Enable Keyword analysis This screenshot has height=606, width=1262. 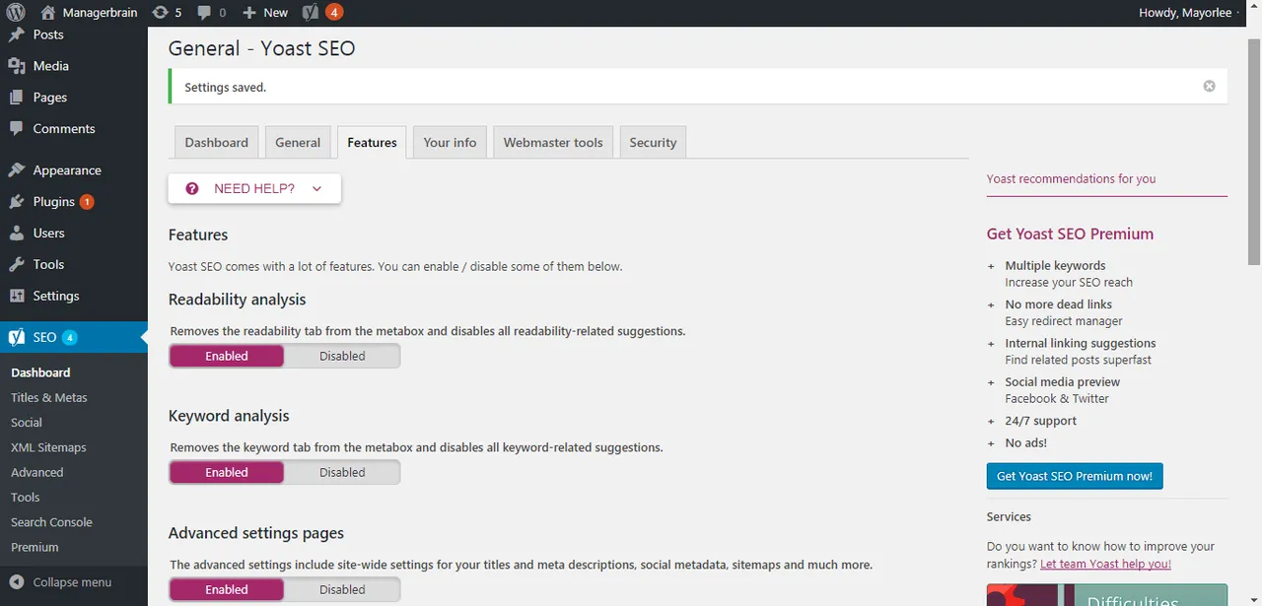pos(227,473)
